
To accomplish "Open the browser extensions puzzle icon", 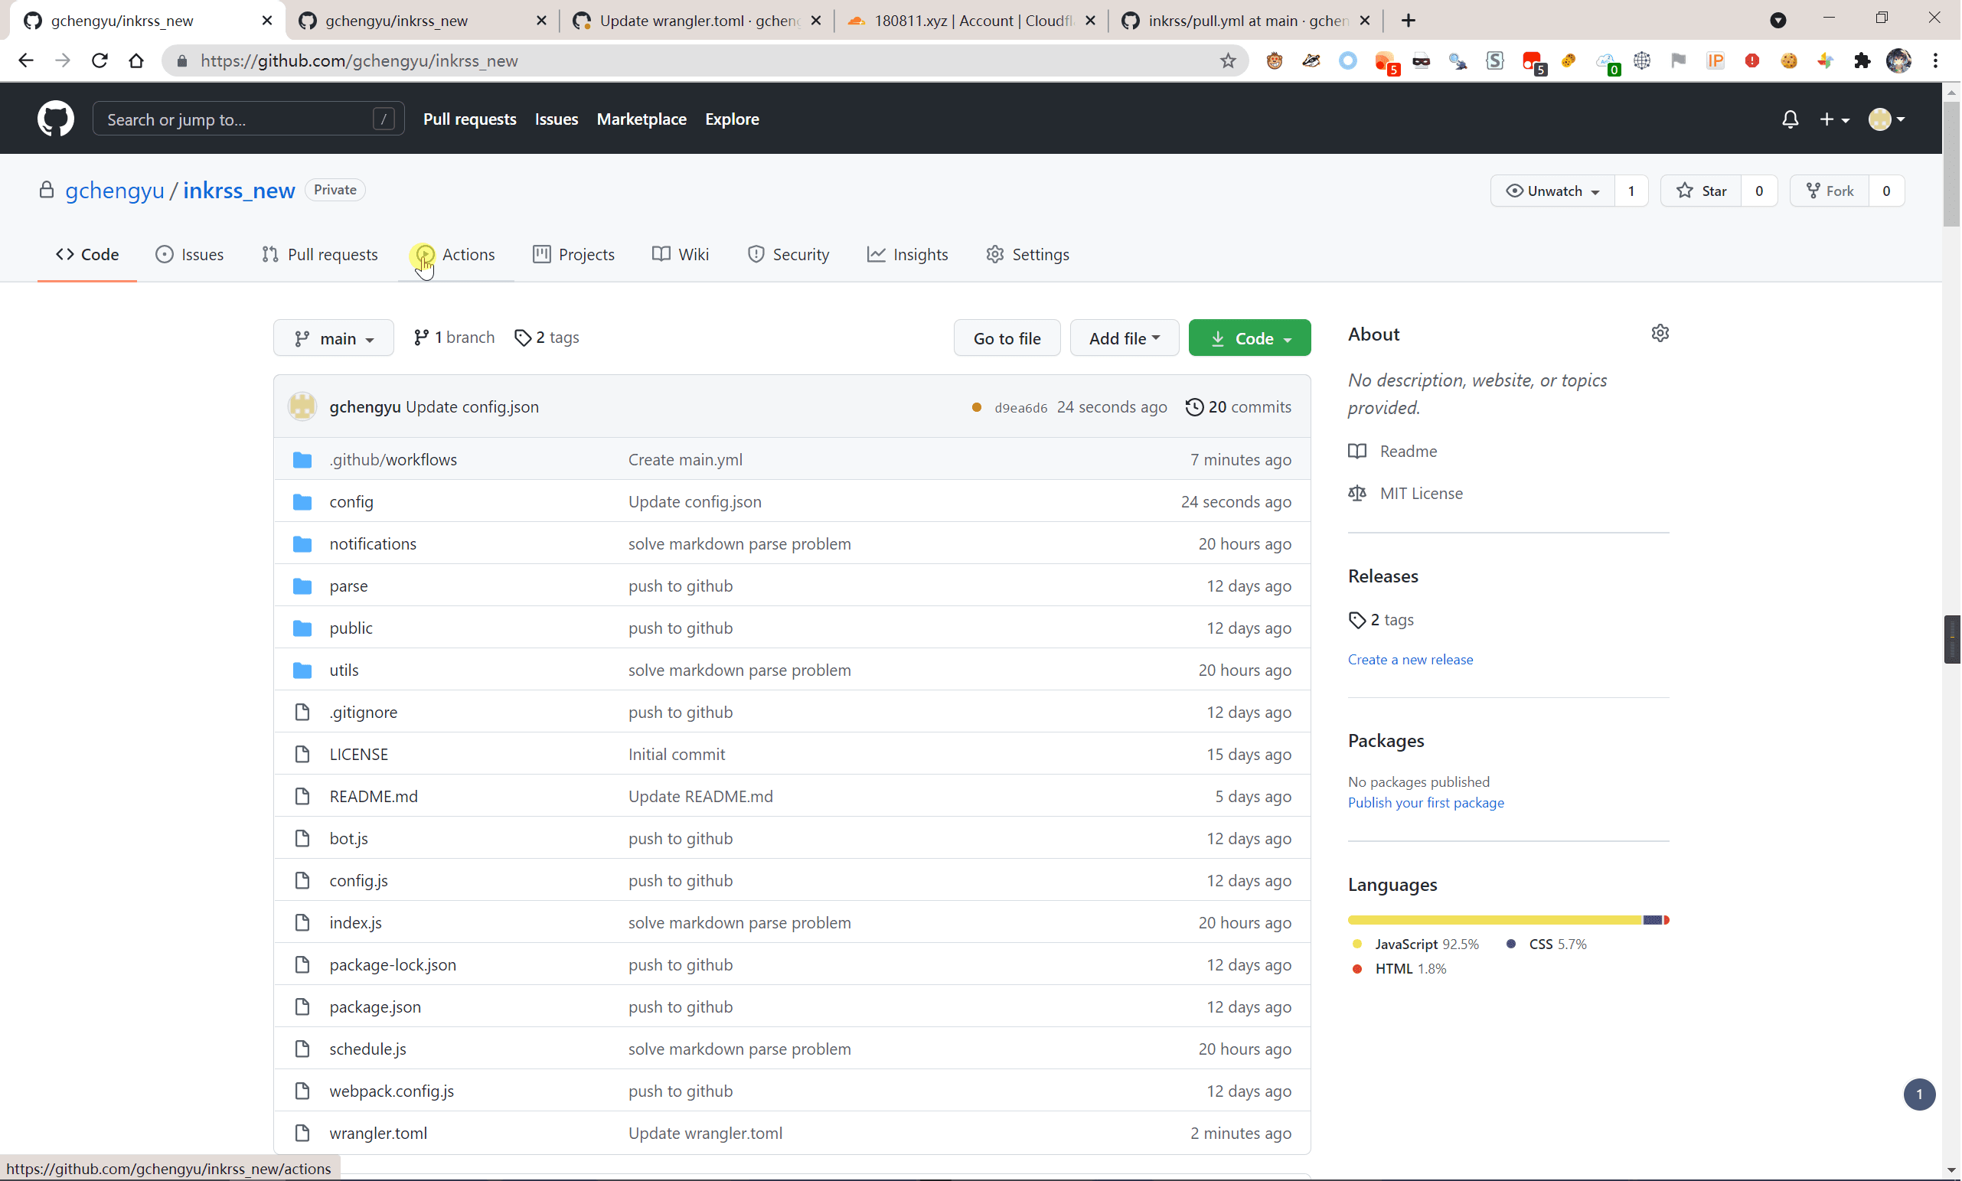I will coord(1862,61).
